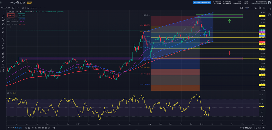Open the brush drawing tool
Screen dimensions: 272x130
coord(3,31)
